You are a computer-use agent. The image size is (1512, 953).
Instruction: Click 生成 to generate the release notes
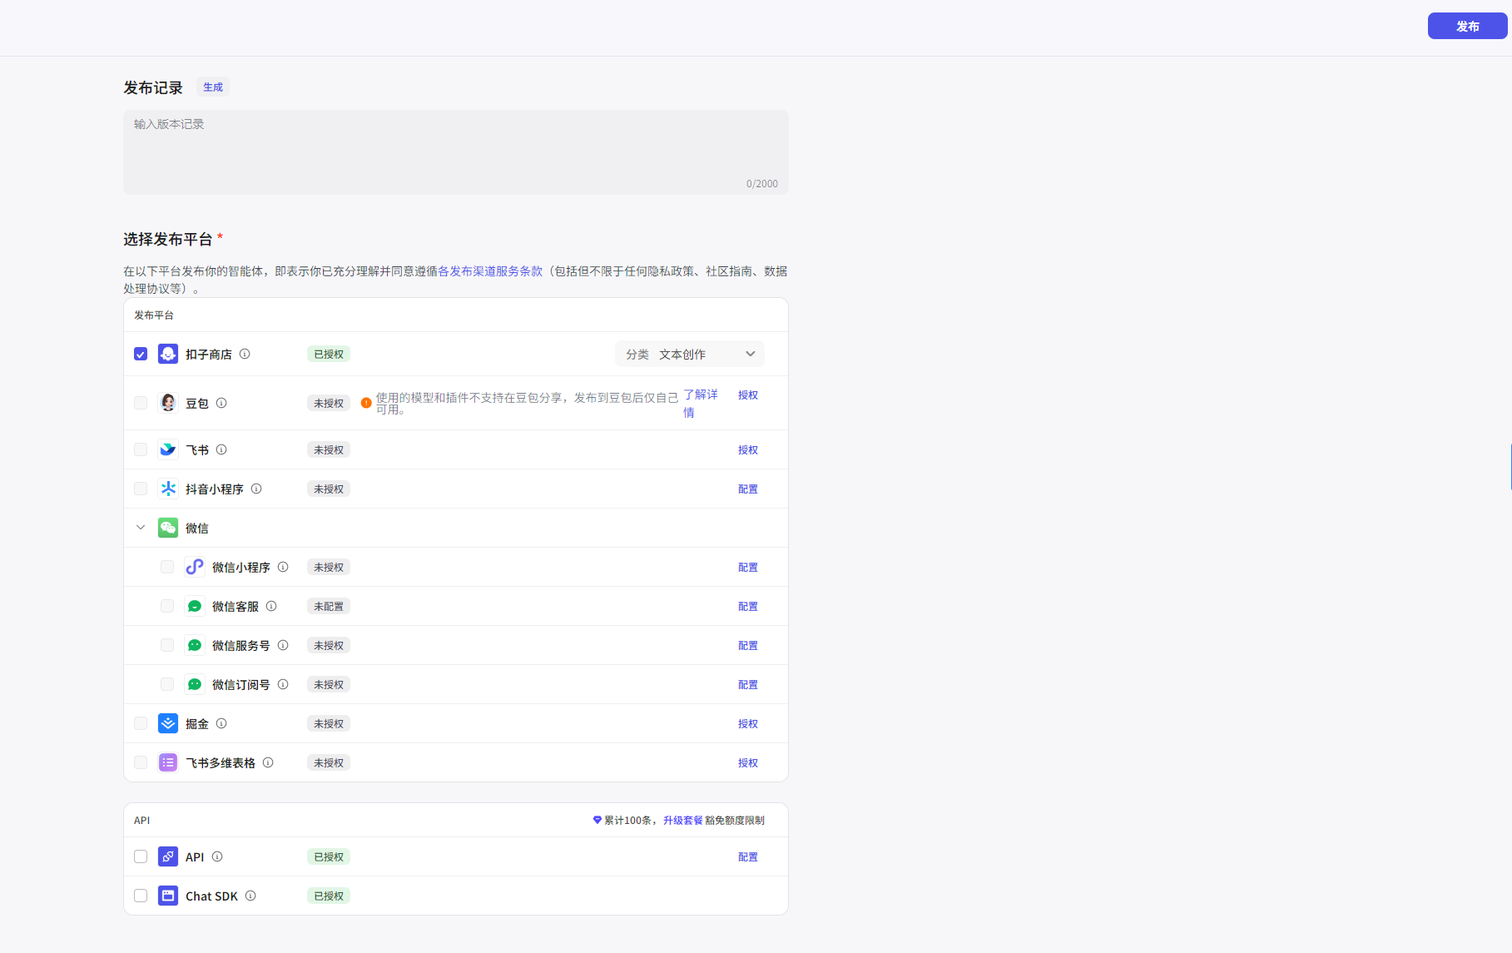pos(213,87)
